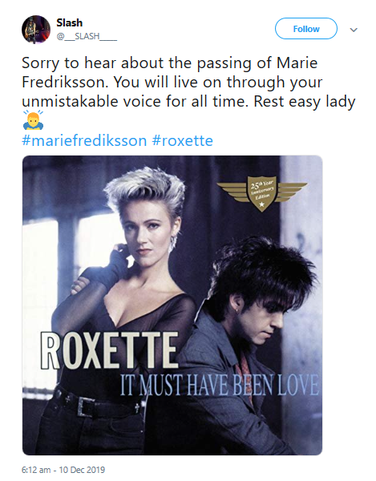Click the 'It Must Have Been Love' text
Image resolution: width=376 pixels, height=481 pixels.
point(220,386)
